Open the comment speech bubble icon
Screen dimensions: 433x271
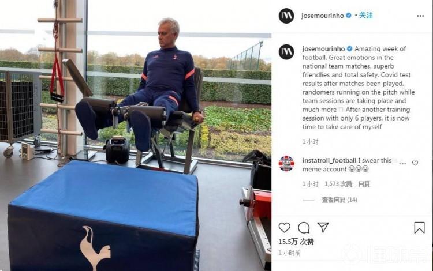[304, 228]
